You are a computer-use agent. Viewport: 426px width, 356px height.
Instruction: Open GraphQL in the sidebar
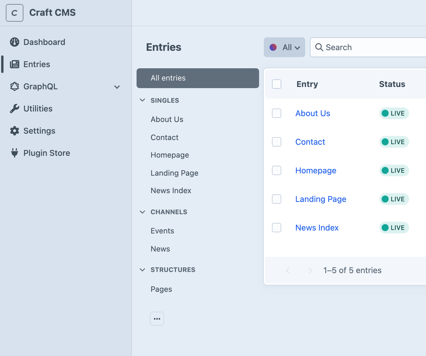pos(41,86)
